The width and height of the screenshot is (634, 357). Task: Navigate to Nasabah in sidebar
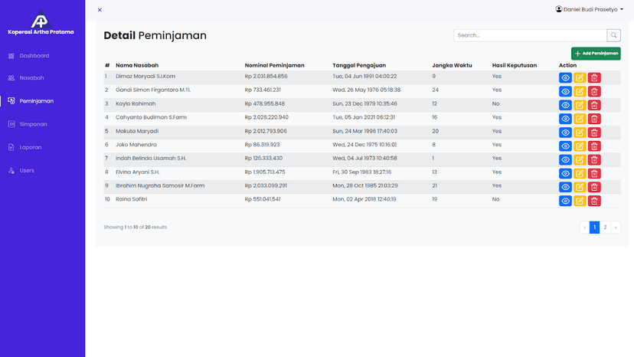pyautogui.click(x=31, y=78)
